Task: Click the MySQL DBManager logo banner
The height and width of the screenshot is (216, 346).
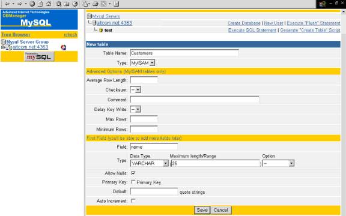Action: (x=39, y=20)
